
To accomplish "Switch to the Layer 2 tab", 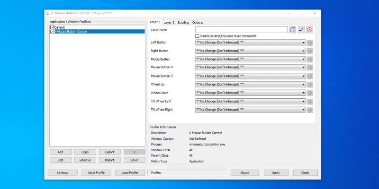I will click(x=169, y=22).
